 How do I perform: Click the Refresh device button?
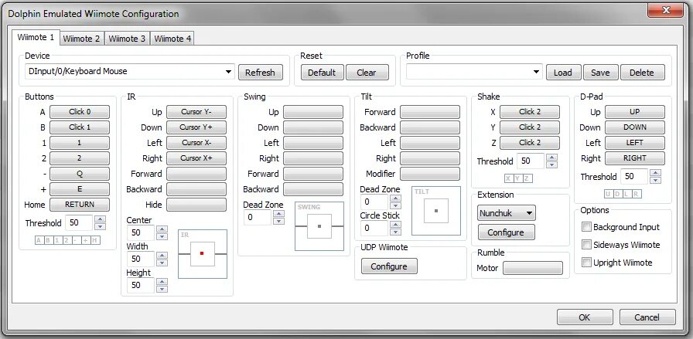tap(261, 73)
